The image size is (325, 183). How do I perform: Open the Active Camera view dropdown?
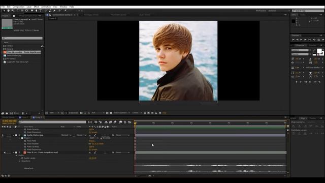[122, 113]
